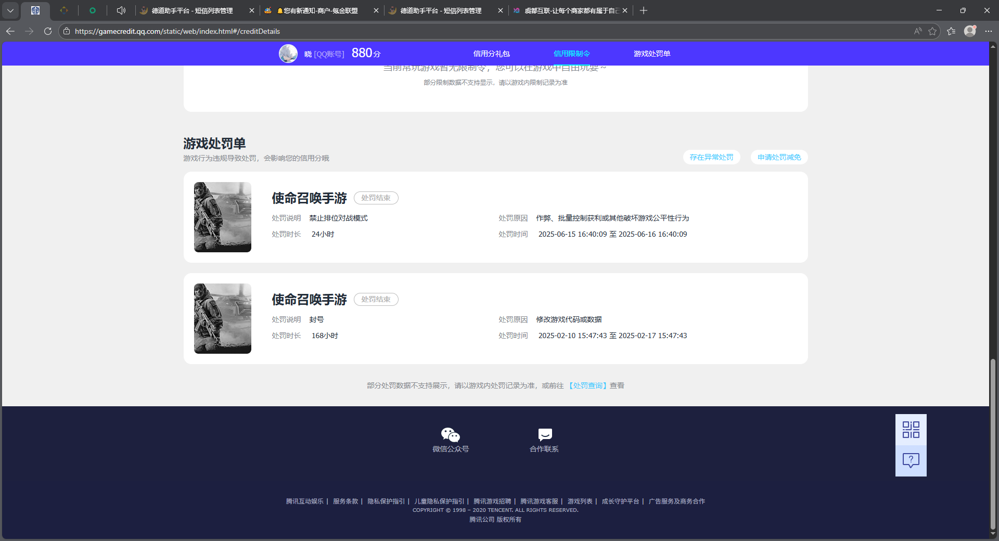999x541 pixels.
Task: Click the 处罚结束 badge in the 封号 card
Action: (376, 299)
